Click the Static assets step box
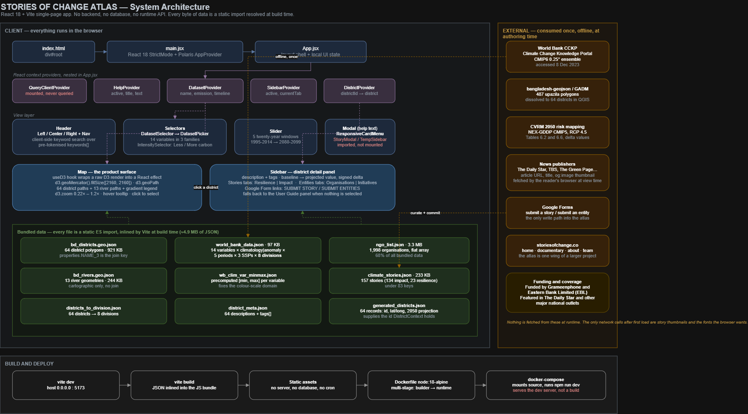 point(303,385)
